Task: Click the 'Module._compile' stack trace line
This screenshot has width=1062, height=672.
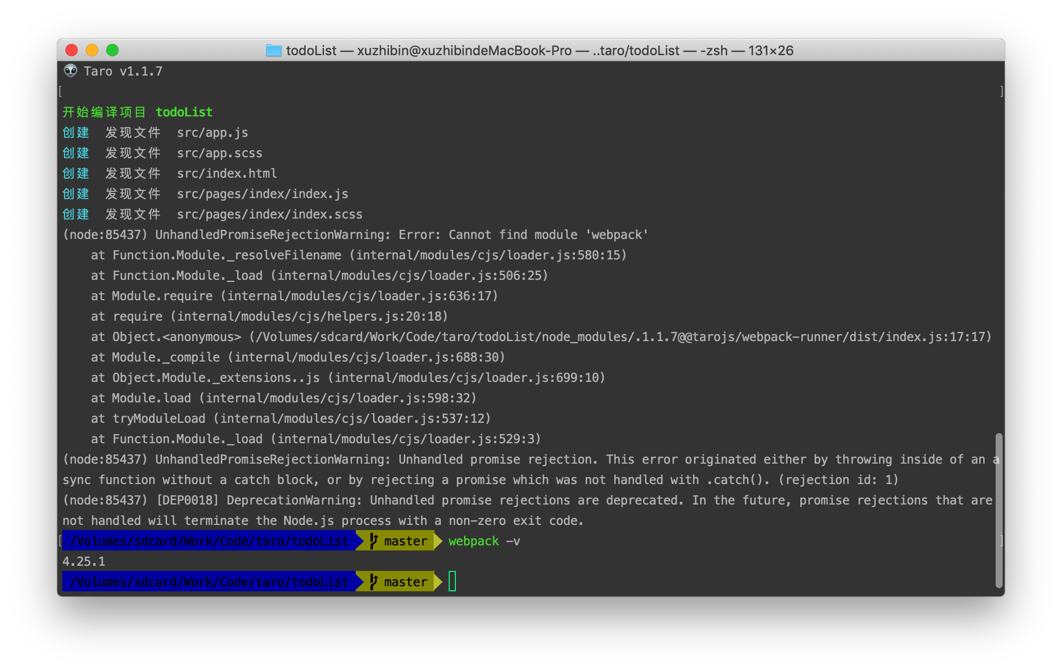Action: pos(298,357)
